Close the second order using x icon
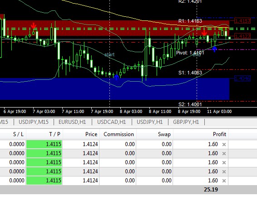 click(x=224, y=153)
